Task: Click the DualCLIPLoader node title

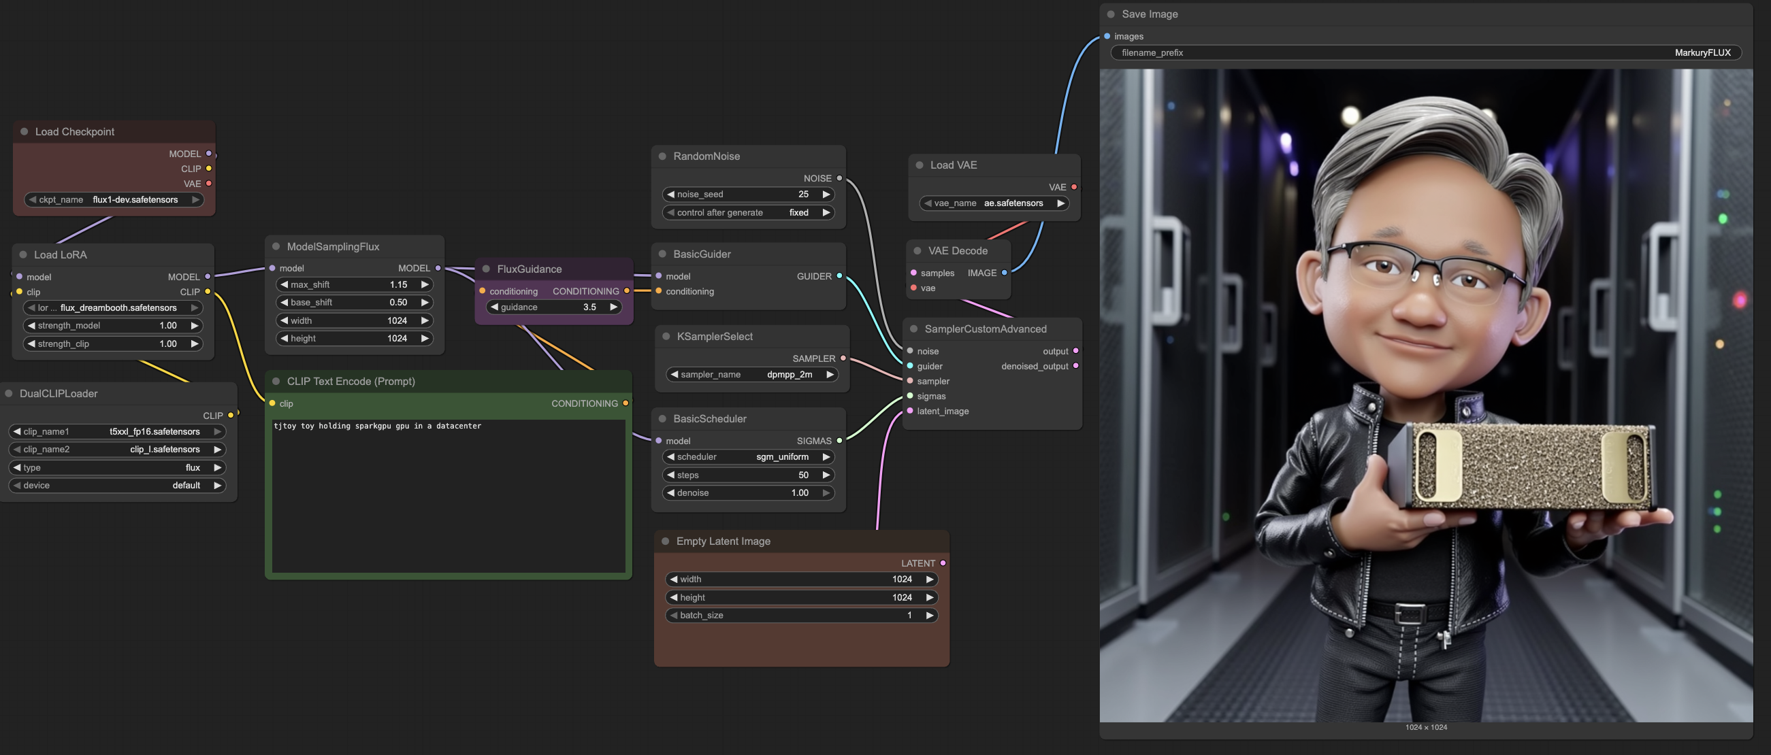Action: (x=59, y=394)
